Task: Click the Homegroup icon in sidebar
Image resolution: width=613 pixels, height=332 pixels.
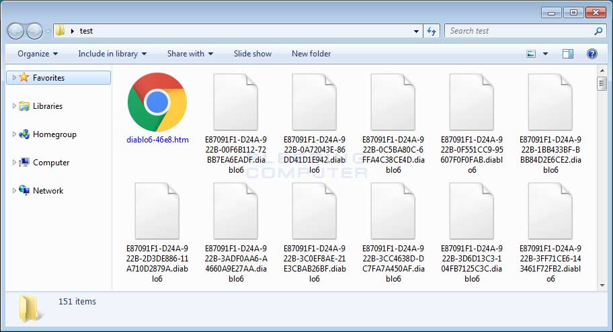Action: click(x=24, y=134)
